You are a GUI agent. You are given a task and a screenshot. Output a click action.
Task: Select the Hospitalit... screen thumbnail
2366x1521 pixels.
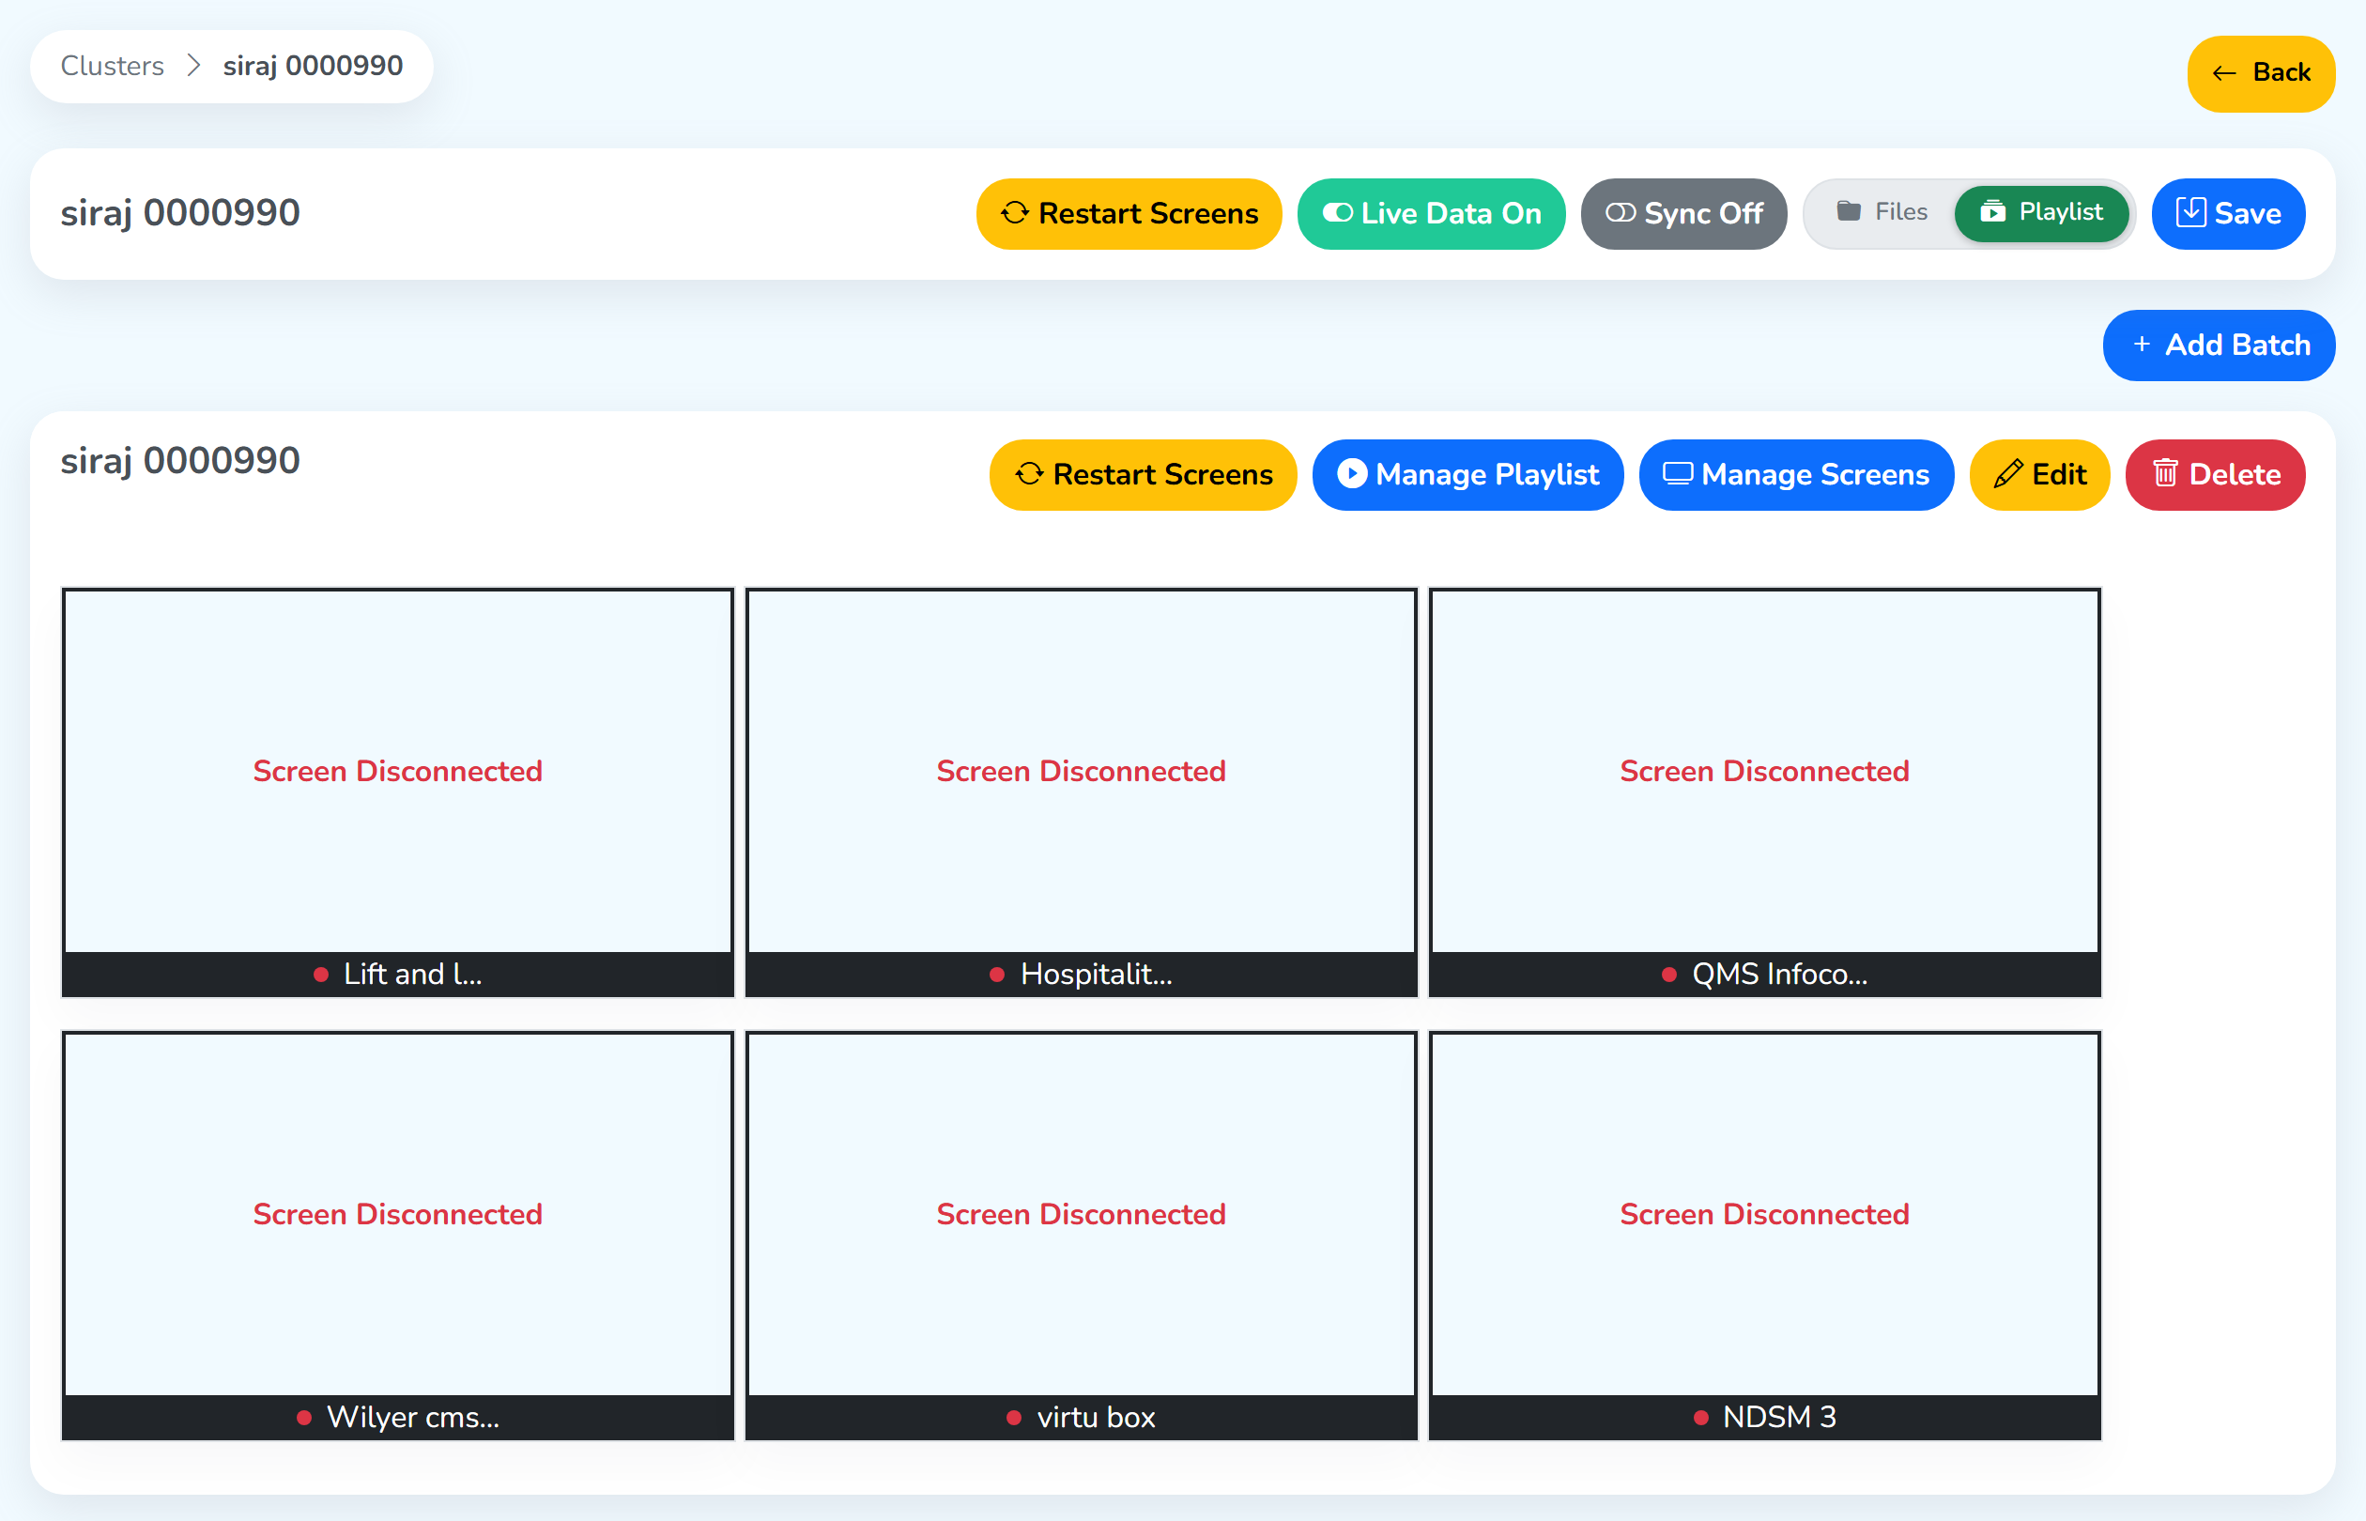pos(1082,793)
